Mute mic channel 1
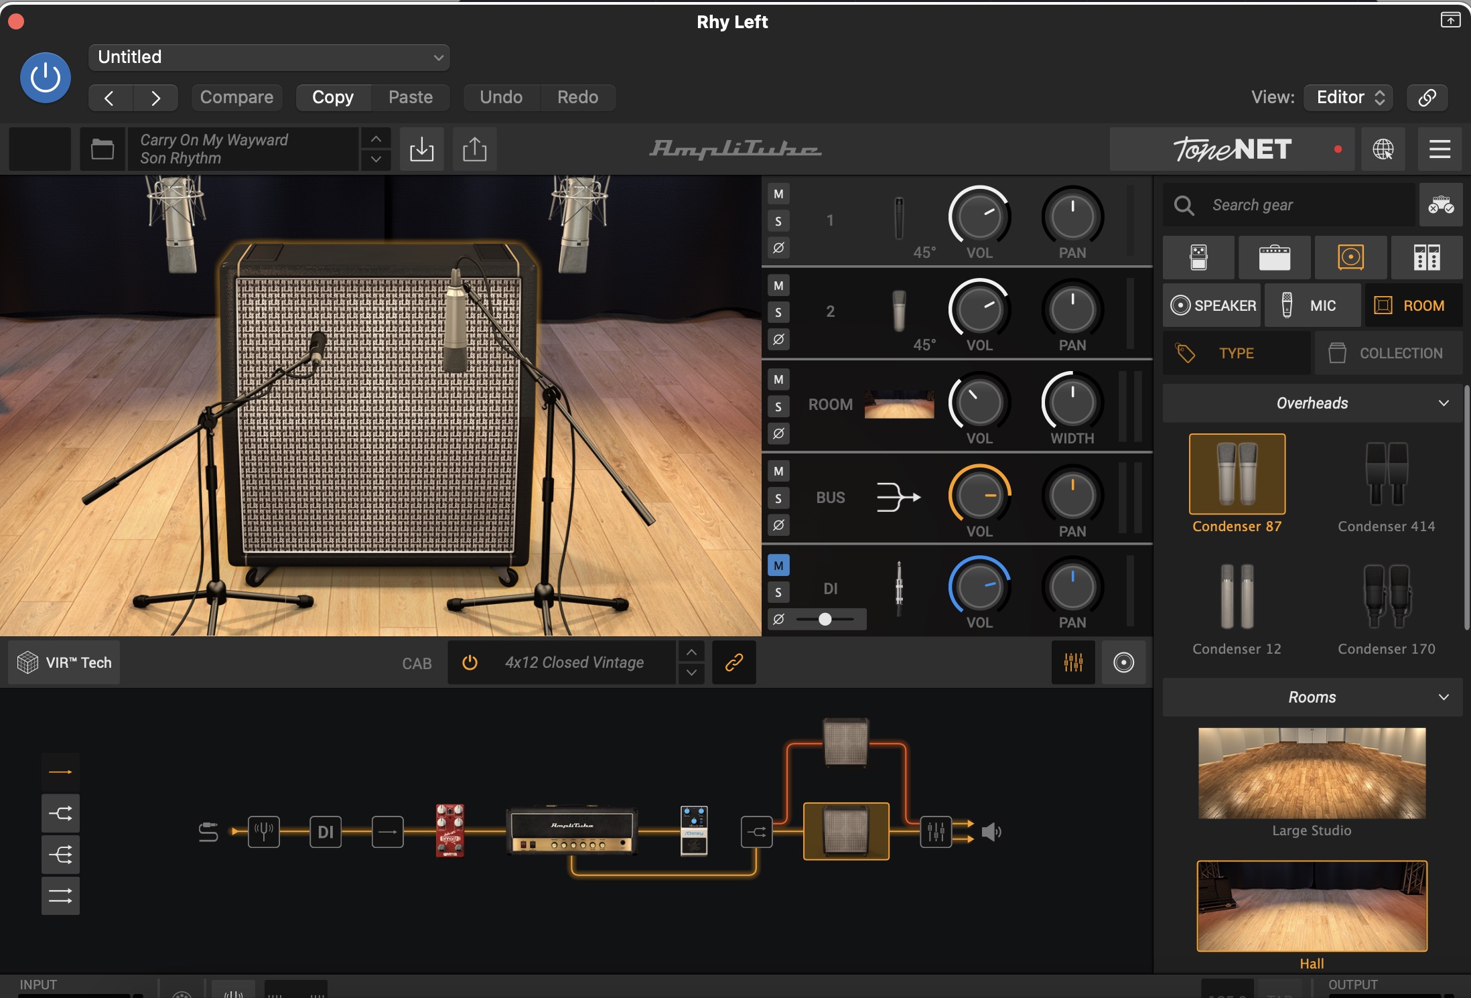The width and height of the screenshot is (1471, 998). [x=778, y=194]
